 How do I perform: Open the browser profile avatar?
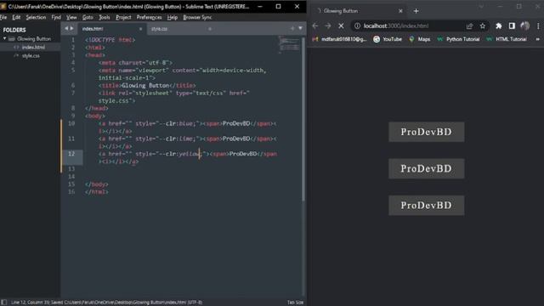click(x=525, y=25)
